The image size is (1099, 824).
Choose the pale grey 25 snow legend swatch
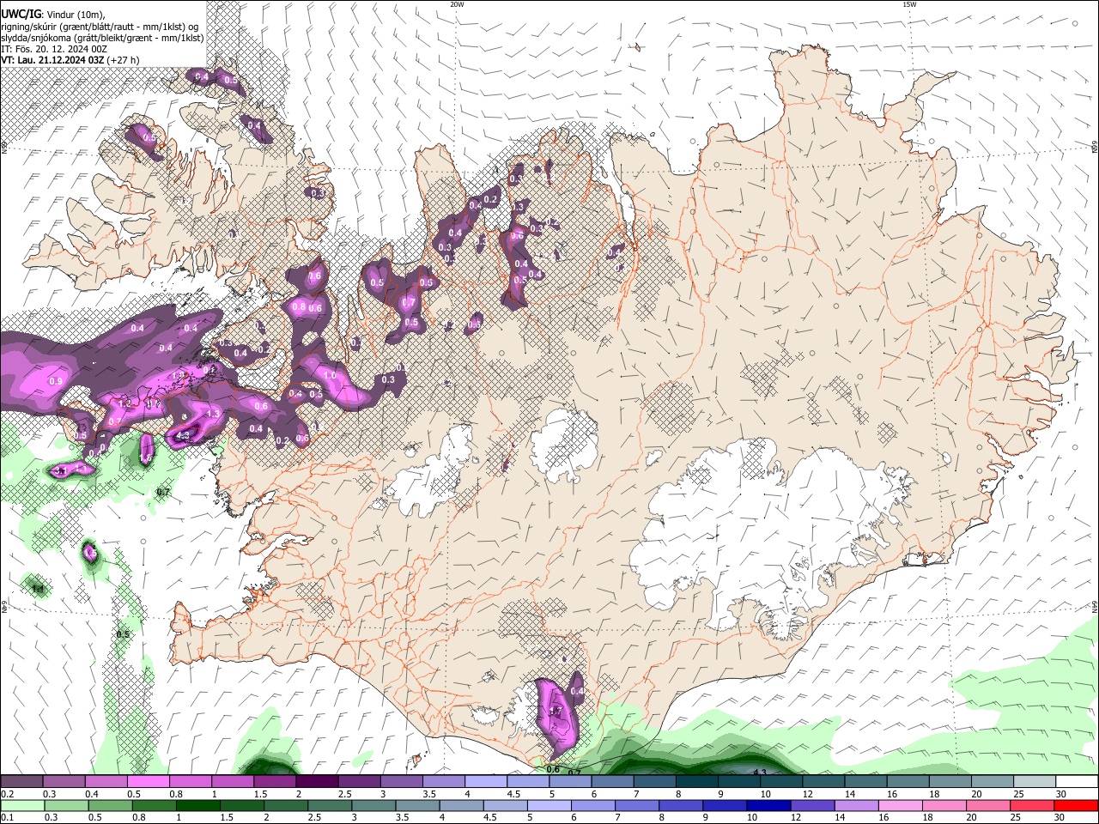(x=1035, y=781)
